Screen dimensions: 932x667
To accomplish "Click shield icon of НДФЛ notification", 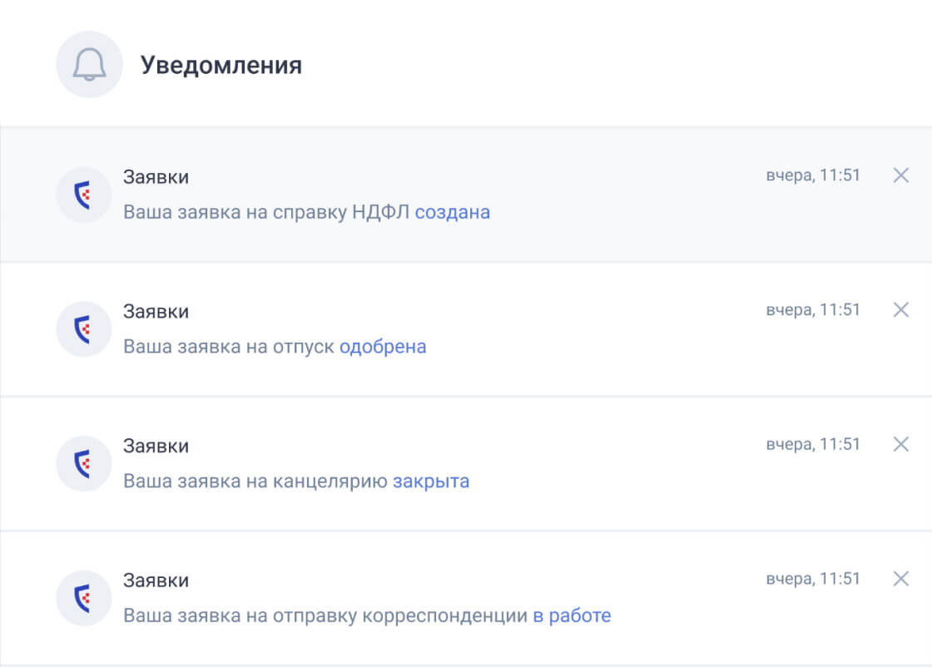I will [83, 195].
